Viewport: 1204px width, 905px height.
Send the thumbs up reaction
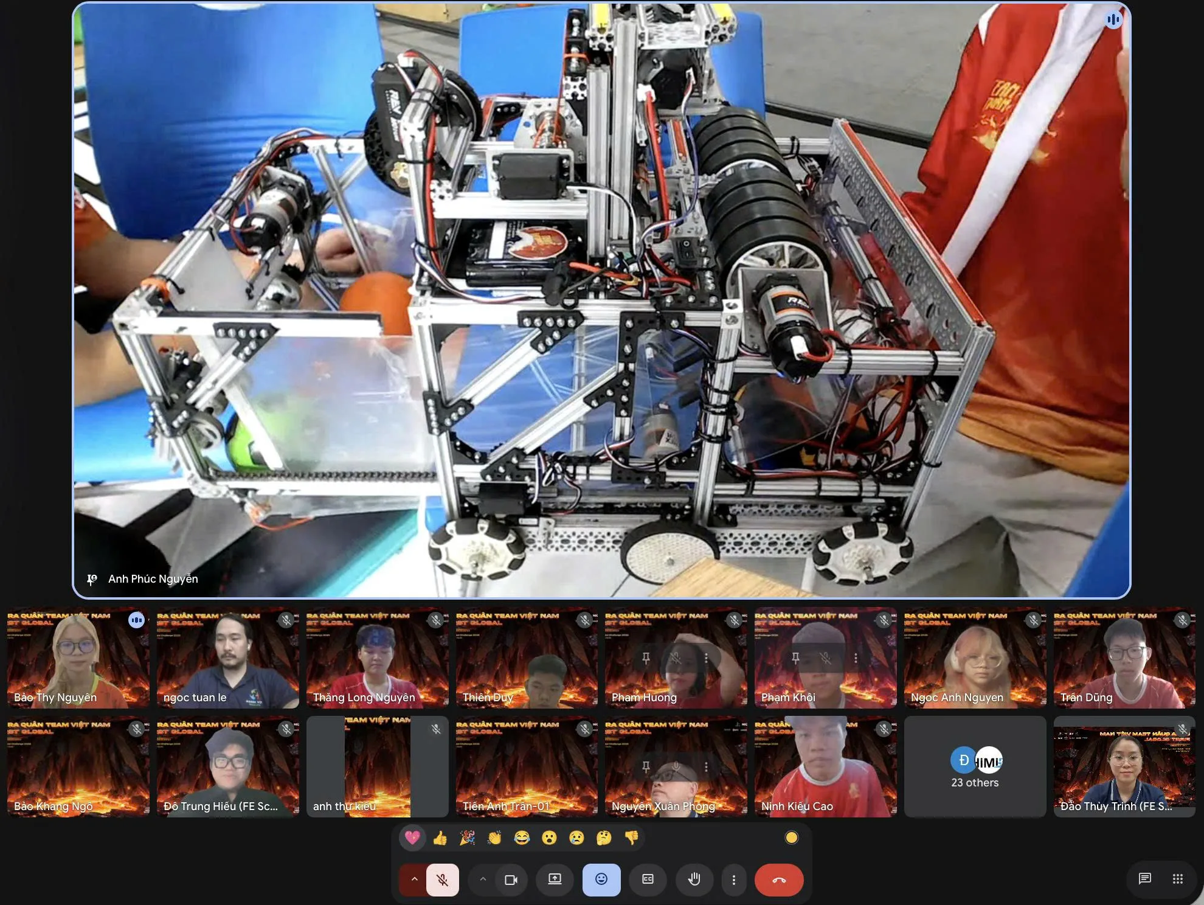440,837
